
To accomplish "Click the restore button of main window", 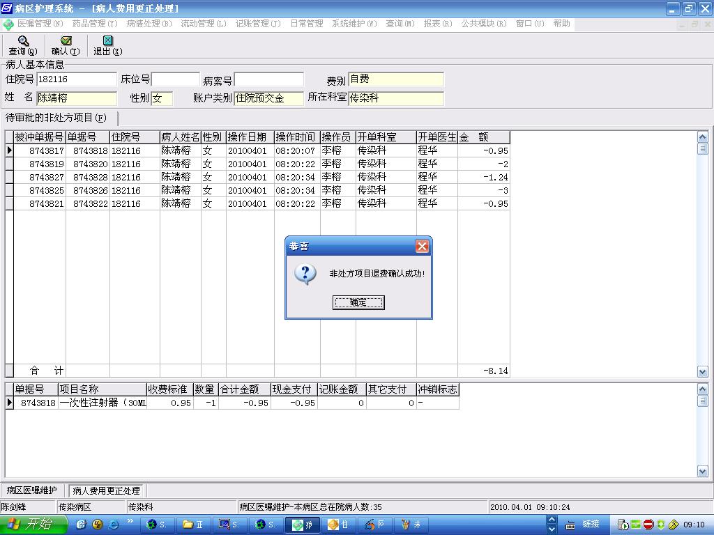I will 688,8.
